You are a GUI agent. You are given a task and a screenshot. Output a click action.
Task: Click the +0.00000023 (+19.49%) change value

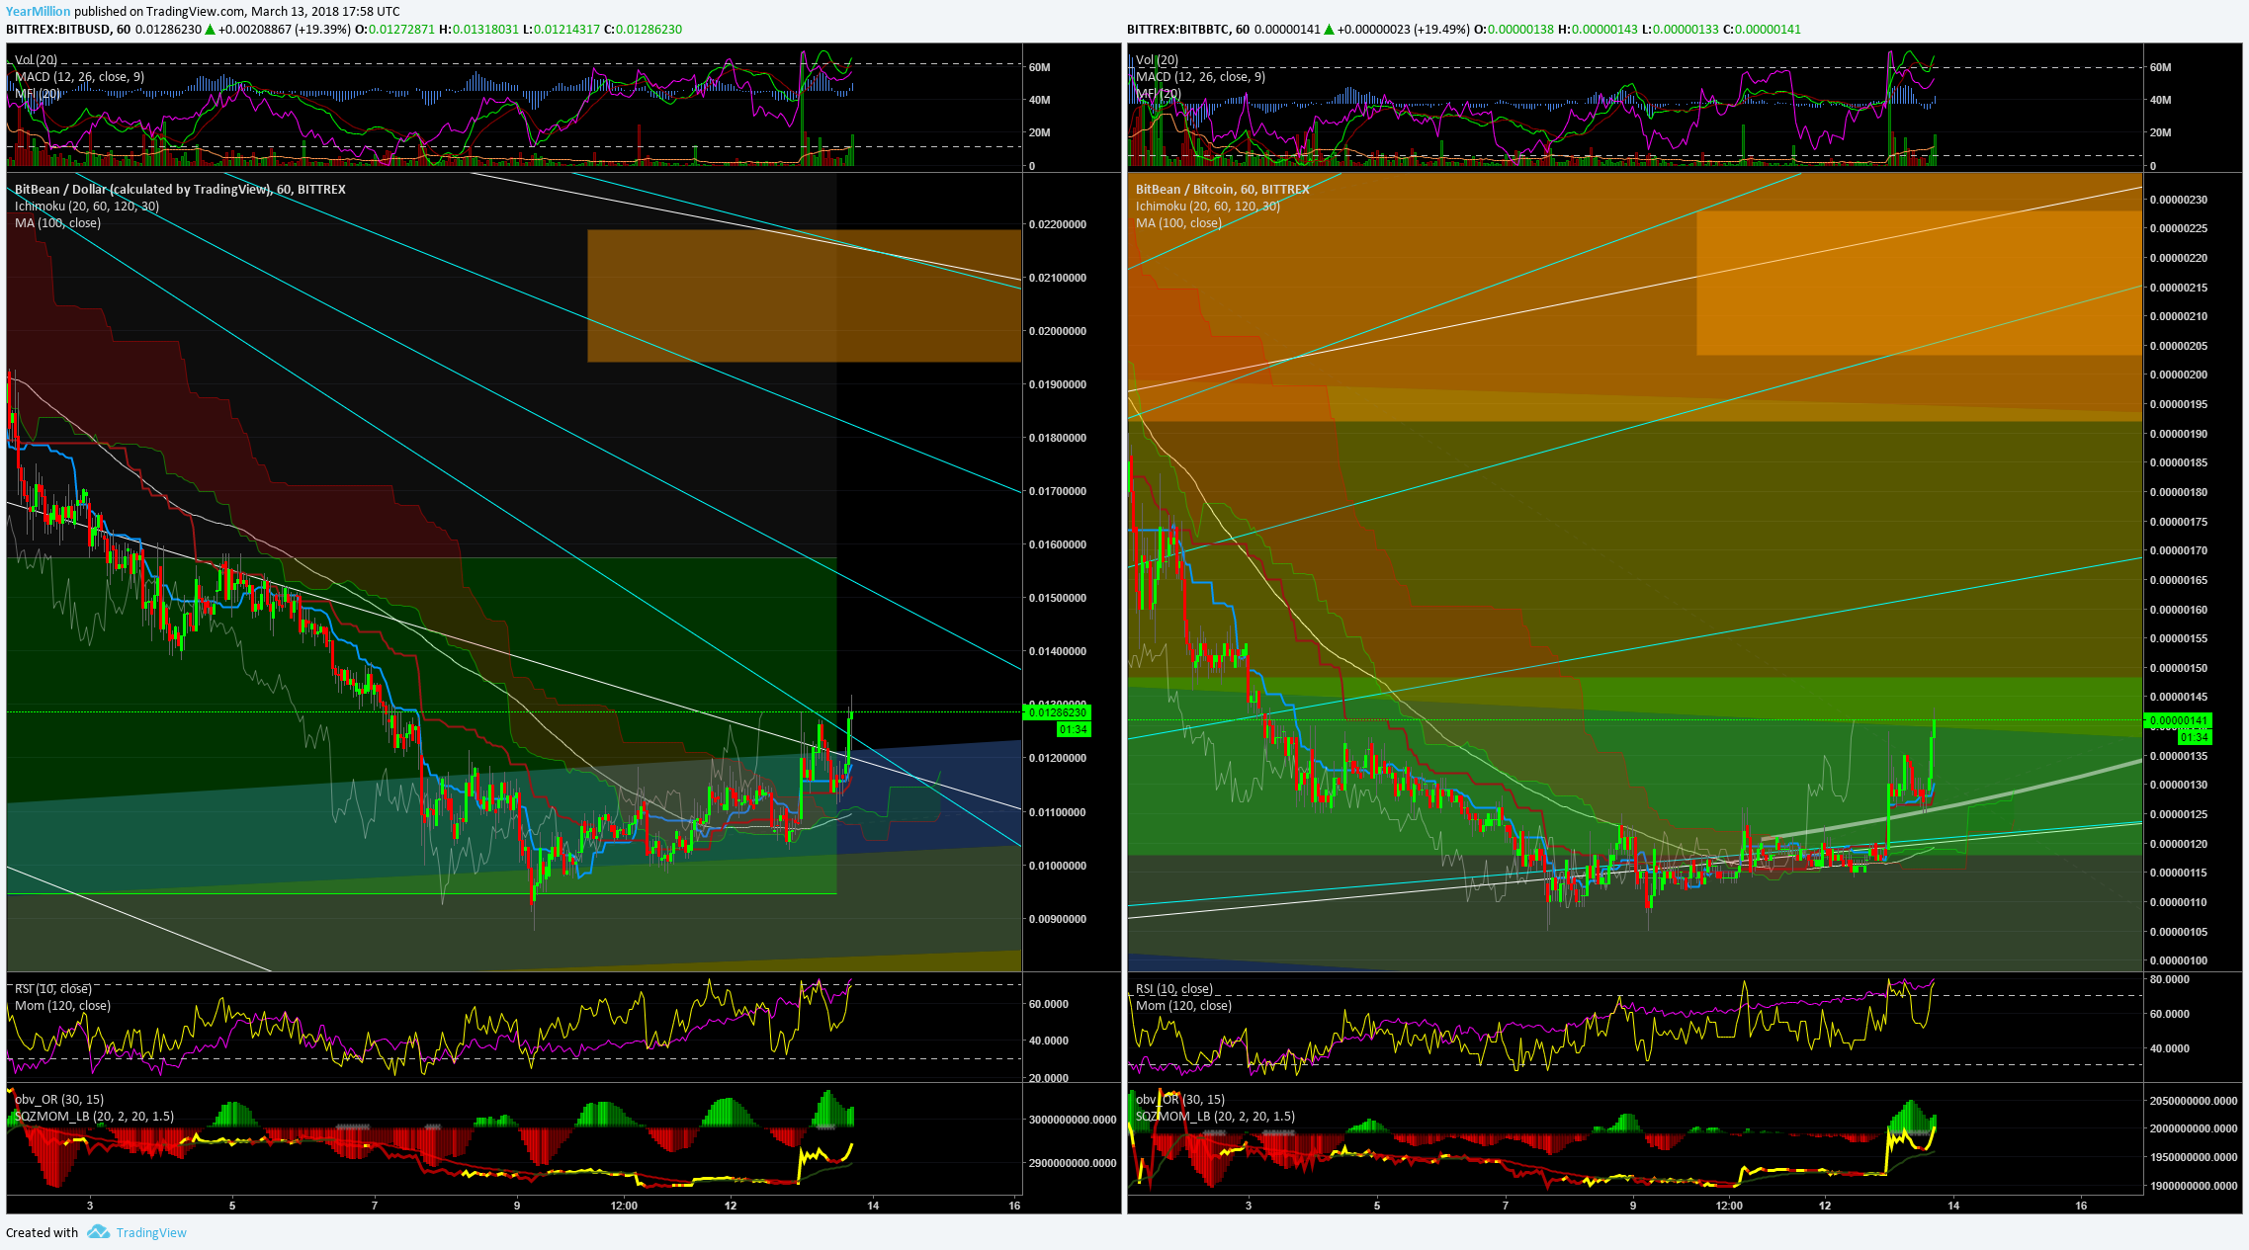pos(1404,29)
